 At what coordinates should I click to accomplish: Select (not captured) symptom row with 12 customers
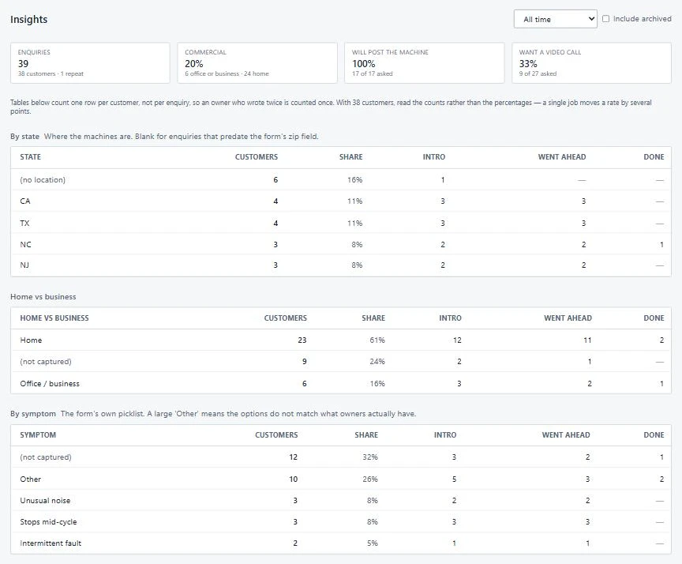pos(341,457)
